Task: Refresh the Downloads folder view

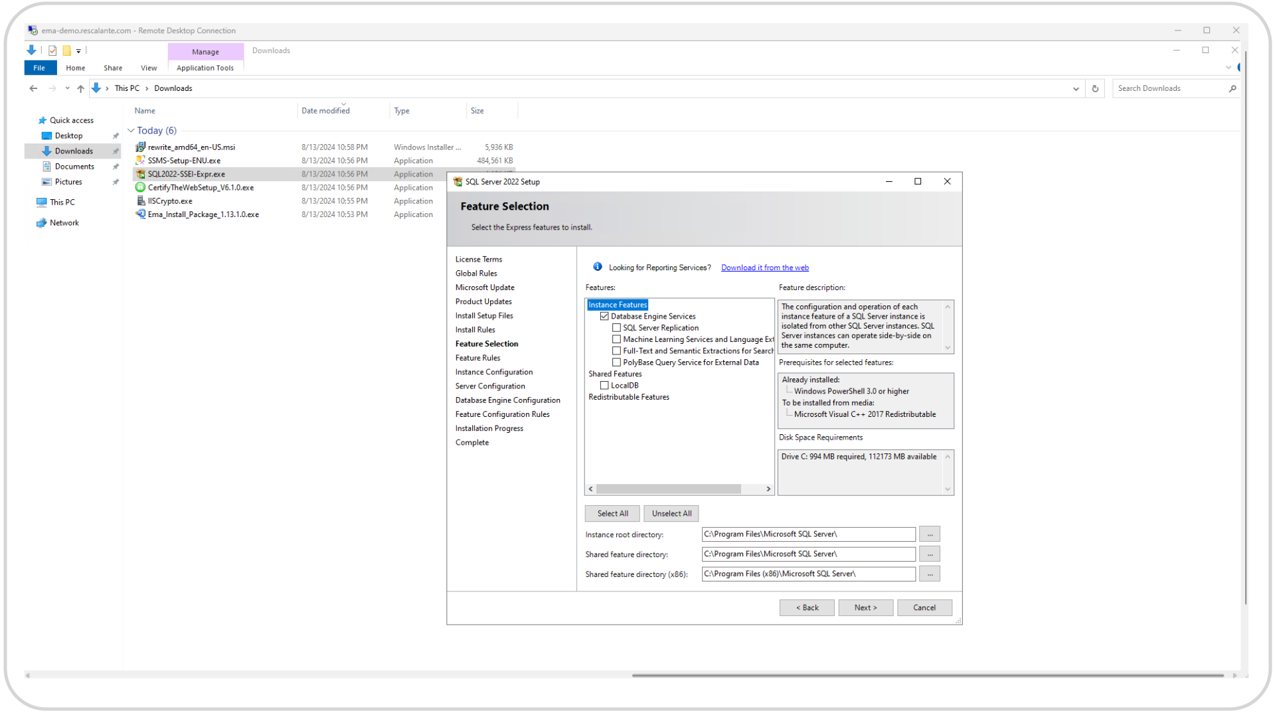Action: coord(1095,88)
